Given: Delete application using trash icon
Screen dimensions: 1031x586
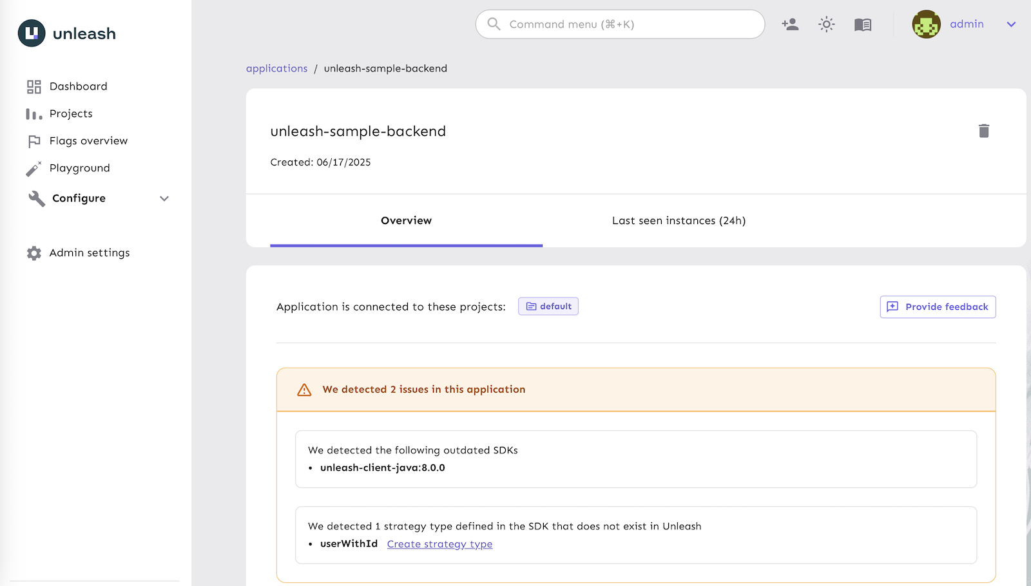Looking at the screenshot, I should pos(983,131).
